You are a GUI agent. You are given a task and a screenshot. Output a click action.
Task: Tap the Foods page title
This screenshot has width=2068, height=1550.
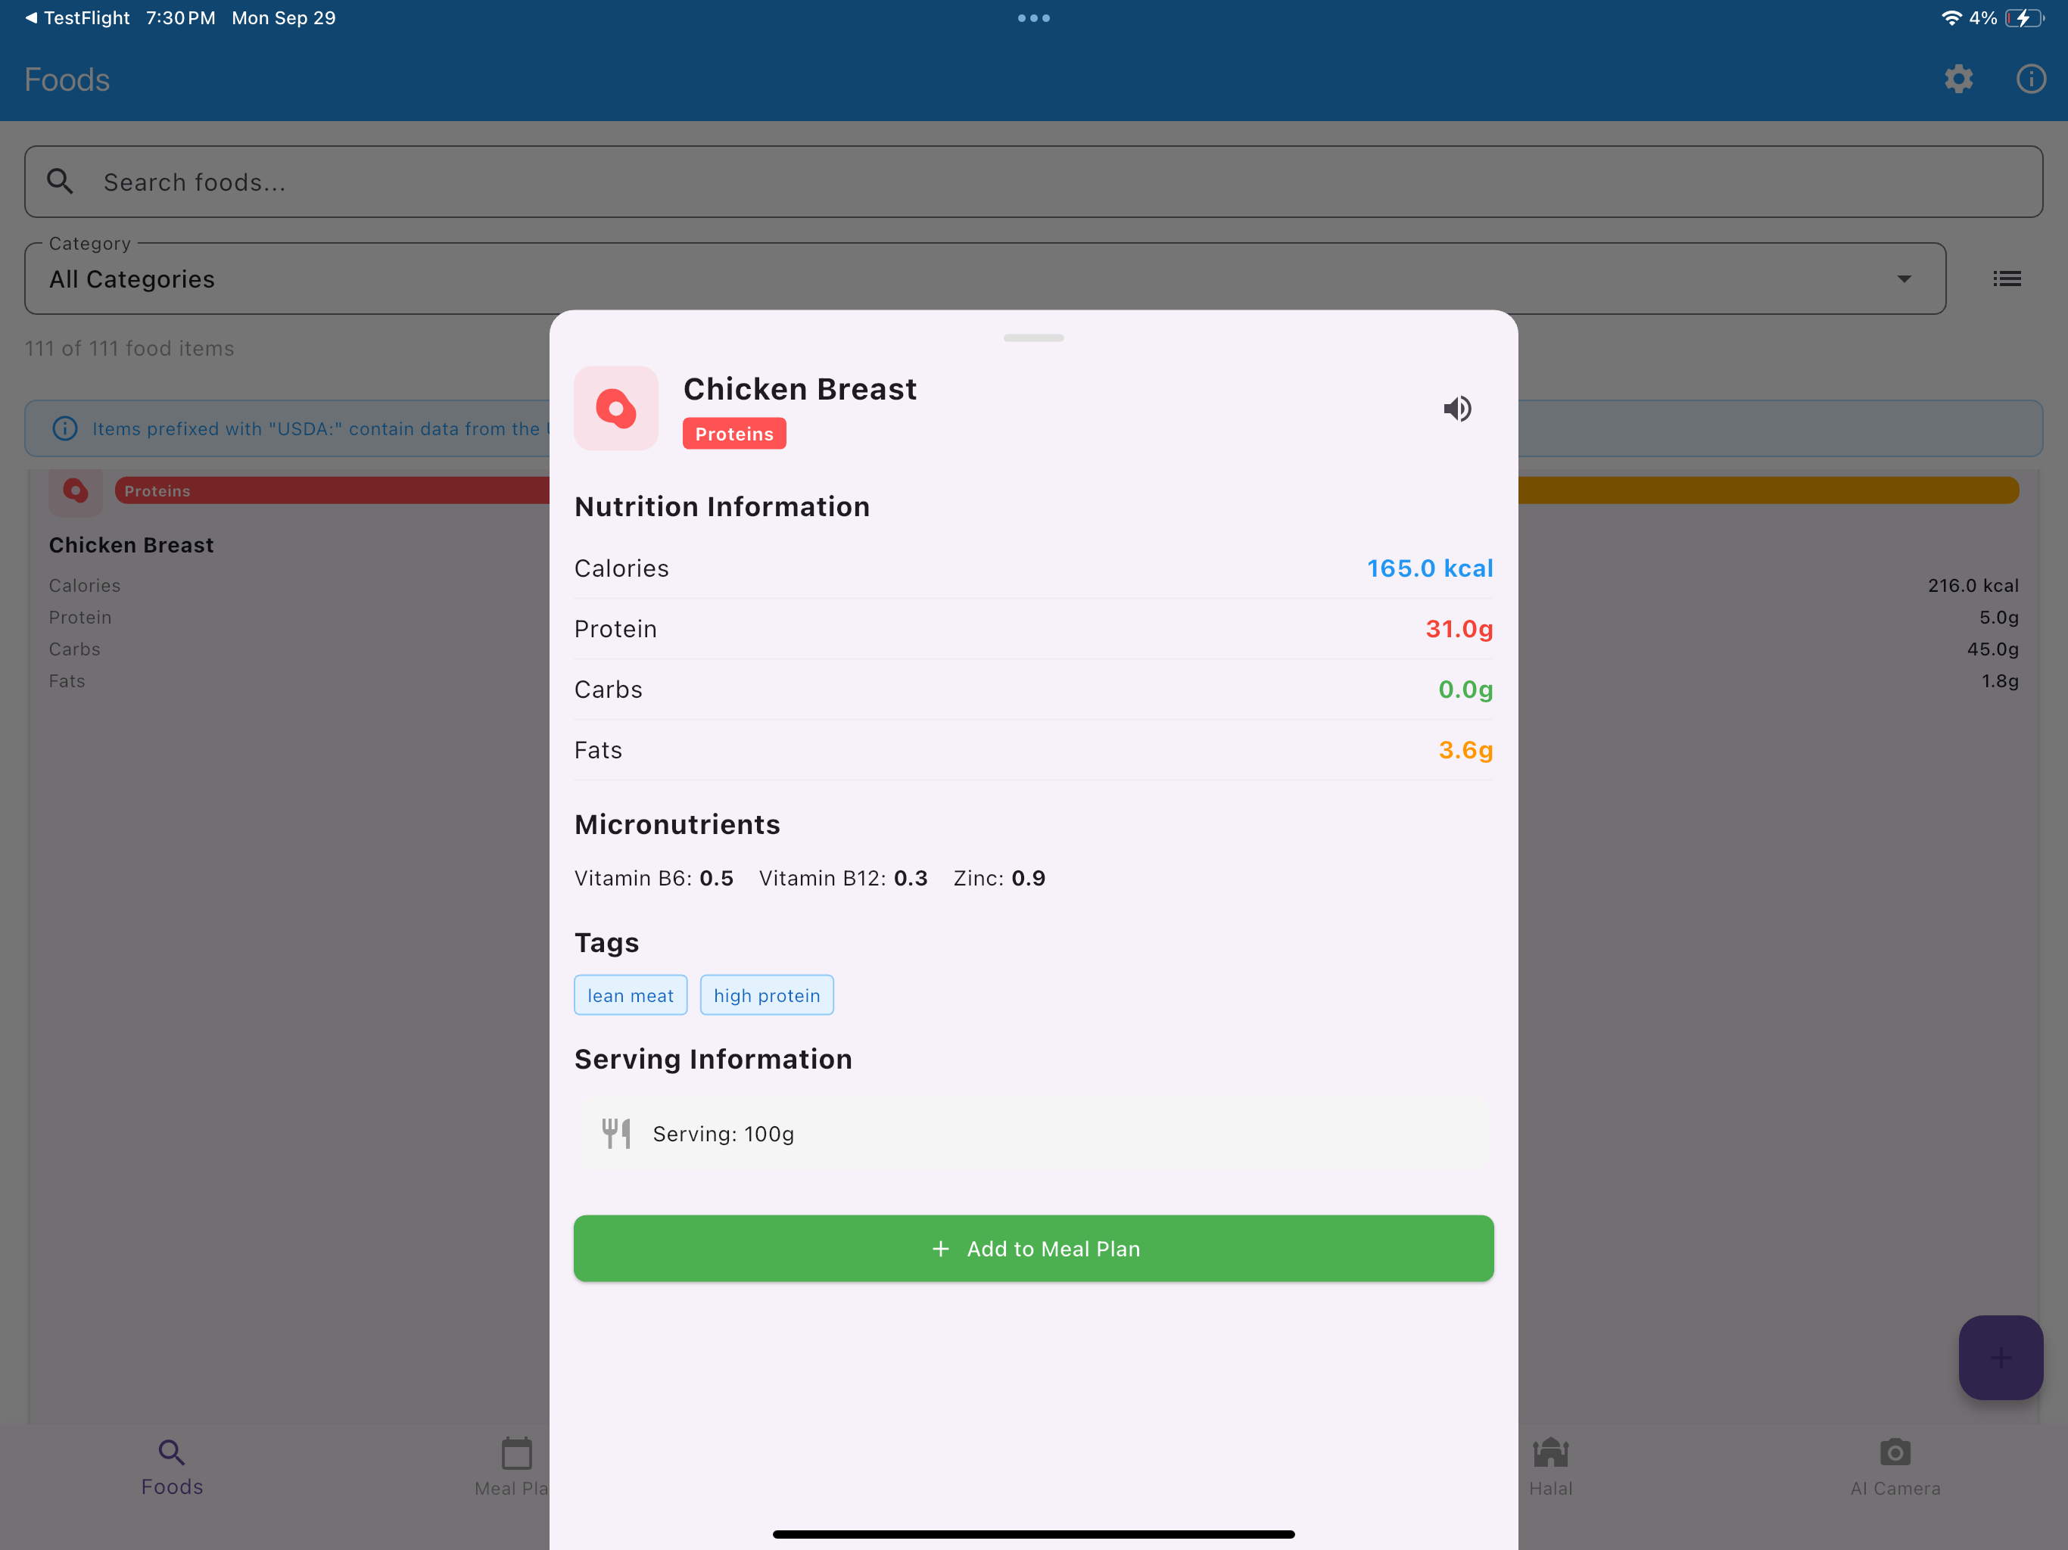[67, 79]
